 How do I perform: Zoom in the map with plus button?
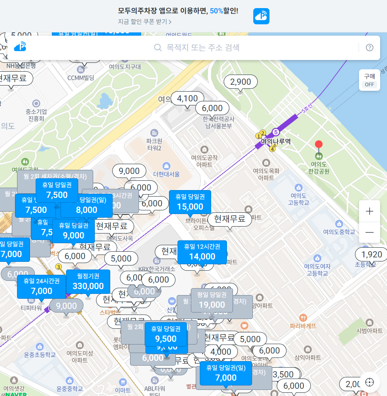(370, 211)
